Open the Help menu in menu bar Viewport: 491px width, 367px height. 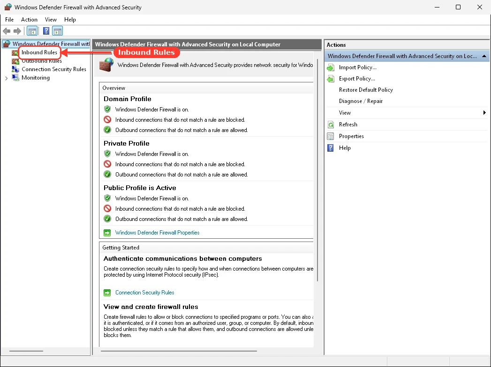click(70, 19)
